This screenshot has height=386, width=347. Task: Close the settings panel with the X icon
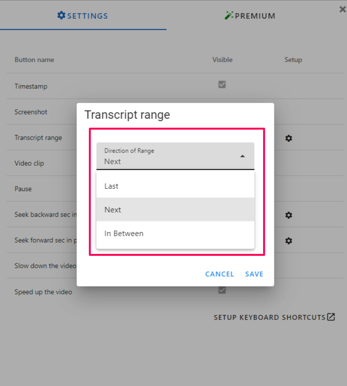[x=343, y=9]
